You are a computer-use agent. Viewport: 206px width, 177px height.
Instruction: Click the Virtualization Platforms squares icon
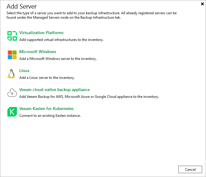(x=12, y=36)
